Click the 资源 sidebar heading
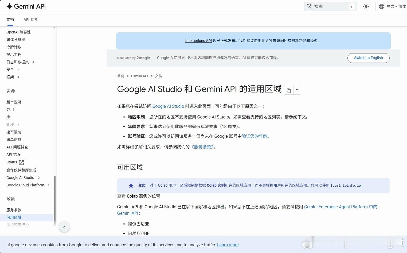 [x=11, y=91]
